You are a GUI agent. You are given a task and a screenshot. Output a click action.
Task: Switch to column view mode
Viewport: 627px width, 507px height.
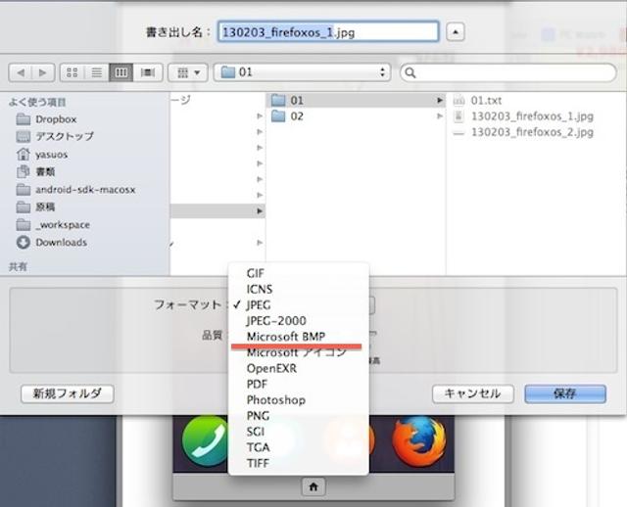point(122,72)
